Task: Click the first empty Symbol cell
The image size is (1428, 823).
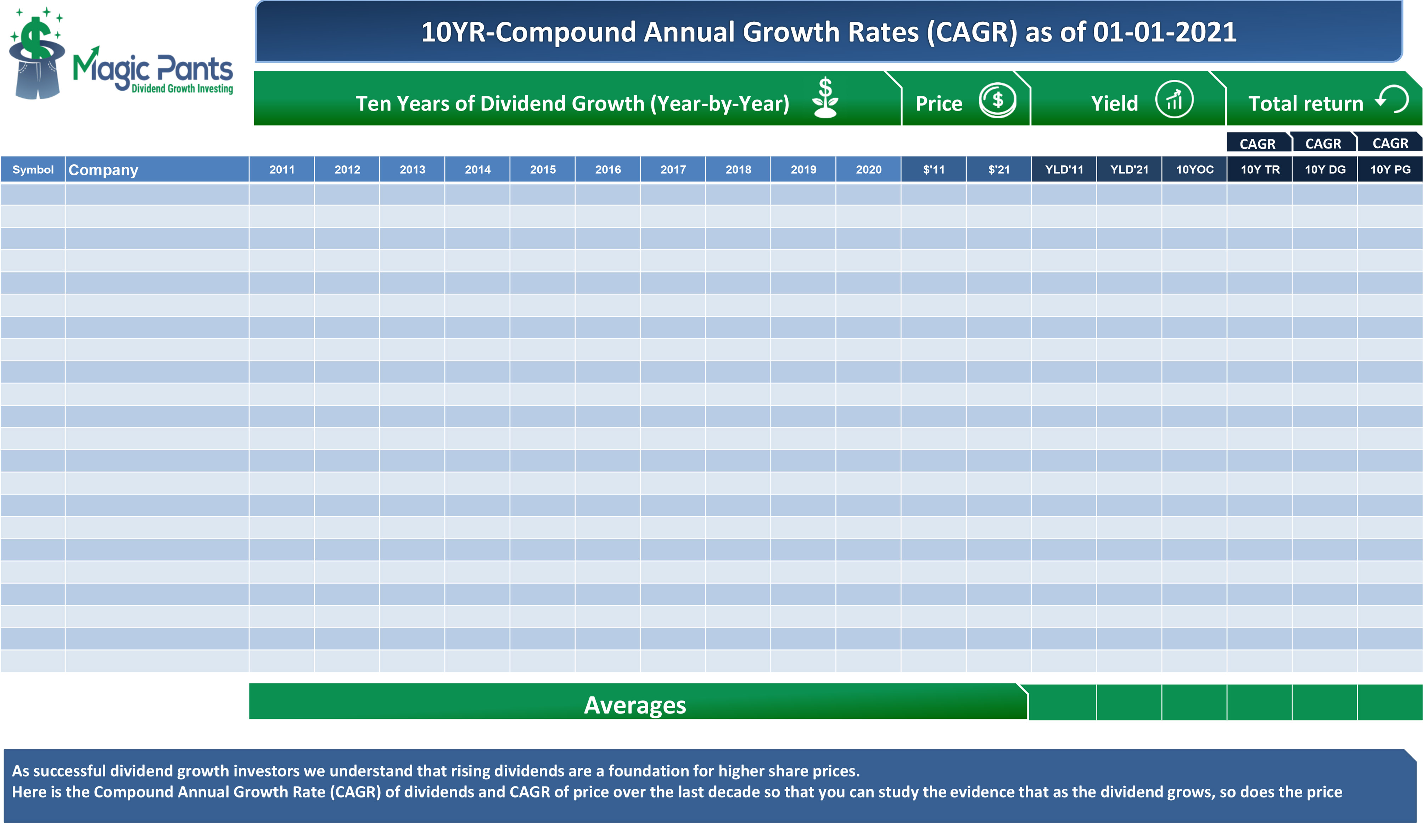Action: point(33,195)
